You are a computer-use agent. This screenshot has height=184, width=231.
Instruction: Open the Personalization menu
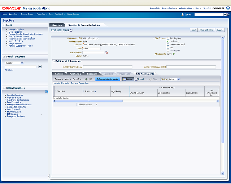(170, 8)
